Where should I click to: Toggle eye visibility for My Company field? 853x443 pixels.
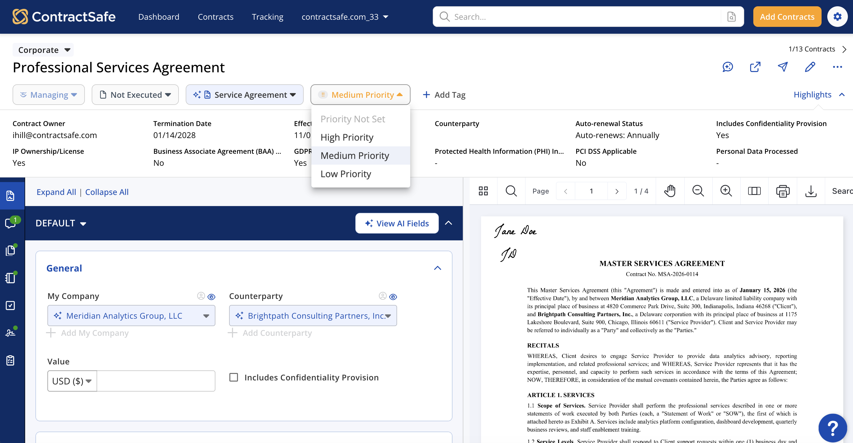tap(211, 297)
